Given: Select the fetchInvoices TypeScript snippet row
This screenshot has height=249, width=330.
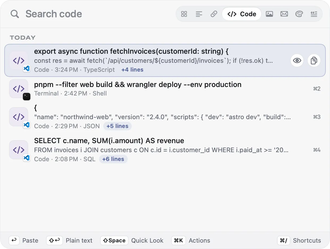Looking at the screenshot, I should click(165, 60).
